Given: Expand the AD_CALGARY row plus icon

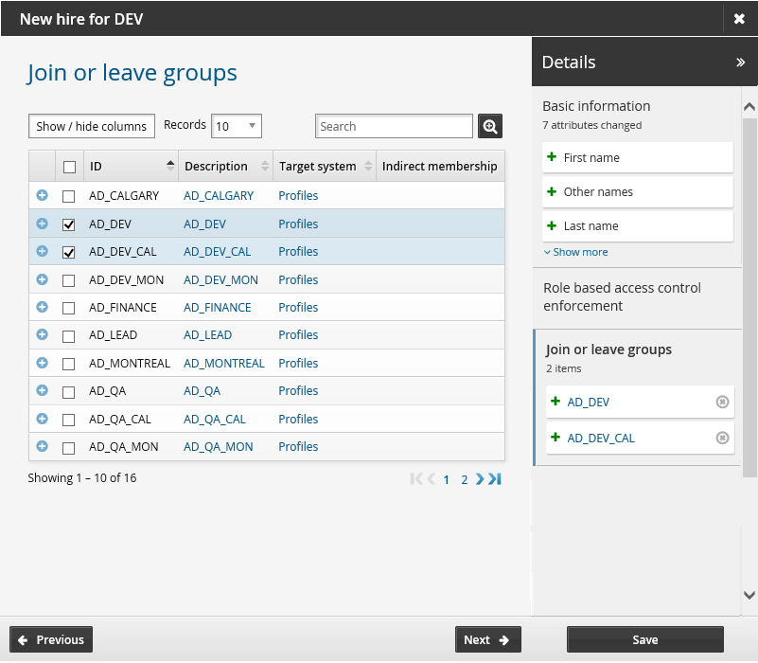Looking at the screenshot, I should [x=42, y=195].
